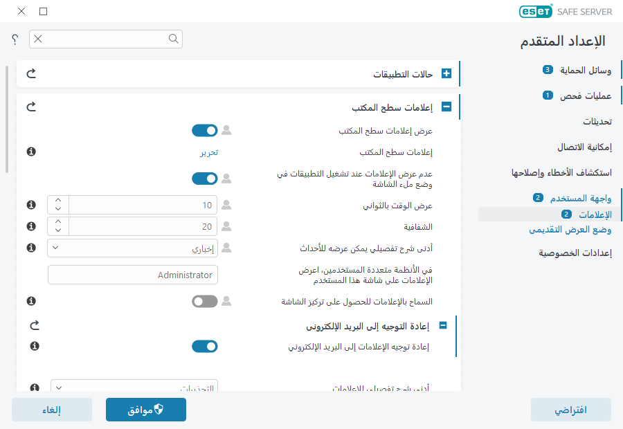The height and width of the screenshot is (429, 623).
Task: Turn off fullscreen apps notification suppression toggle
Action: (x=204, y=178)
